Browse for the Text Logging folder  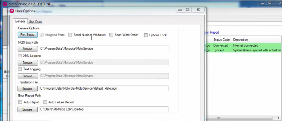[x=28, y=76]
